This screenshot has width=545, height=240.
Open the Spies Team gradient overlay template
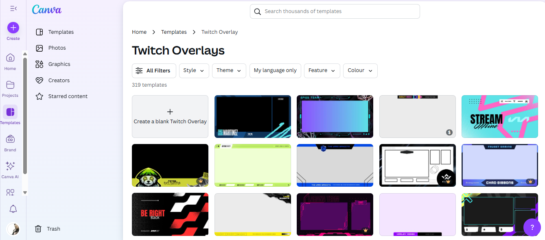click(x=335, y=117)
